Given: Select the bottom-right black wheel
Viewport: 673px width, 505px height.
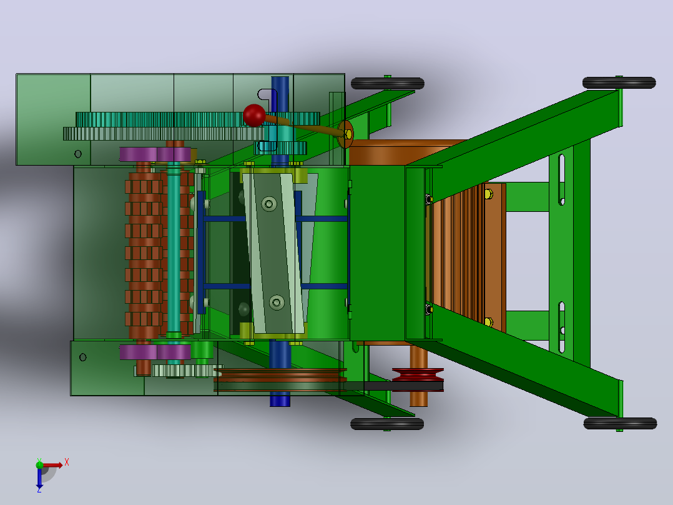Looking at the screenshot, I should (620, 423).
